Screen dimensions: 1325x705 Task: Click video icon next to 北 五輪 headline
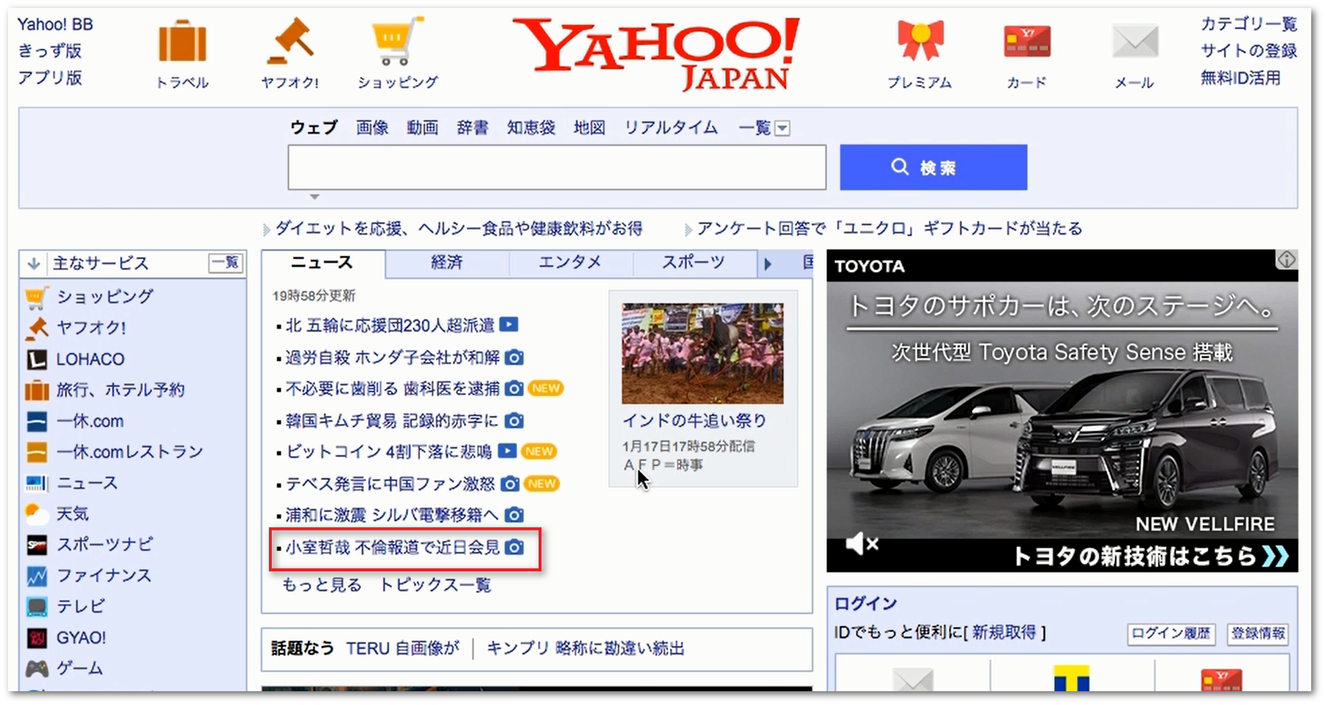click(509, 325)
